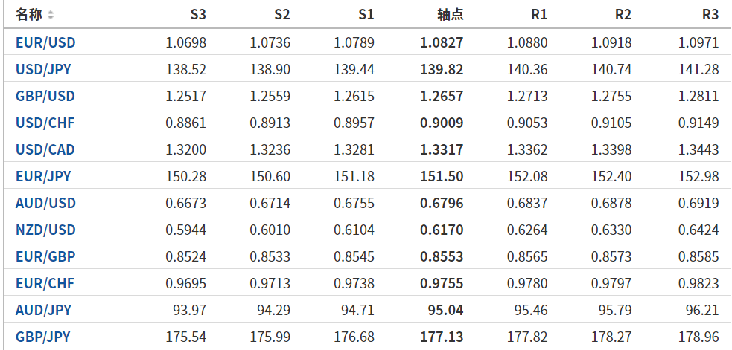This screenshot has width=732, height=350.
Task: Open the GBP/USD currency pair link
Action: click(45, 96)
